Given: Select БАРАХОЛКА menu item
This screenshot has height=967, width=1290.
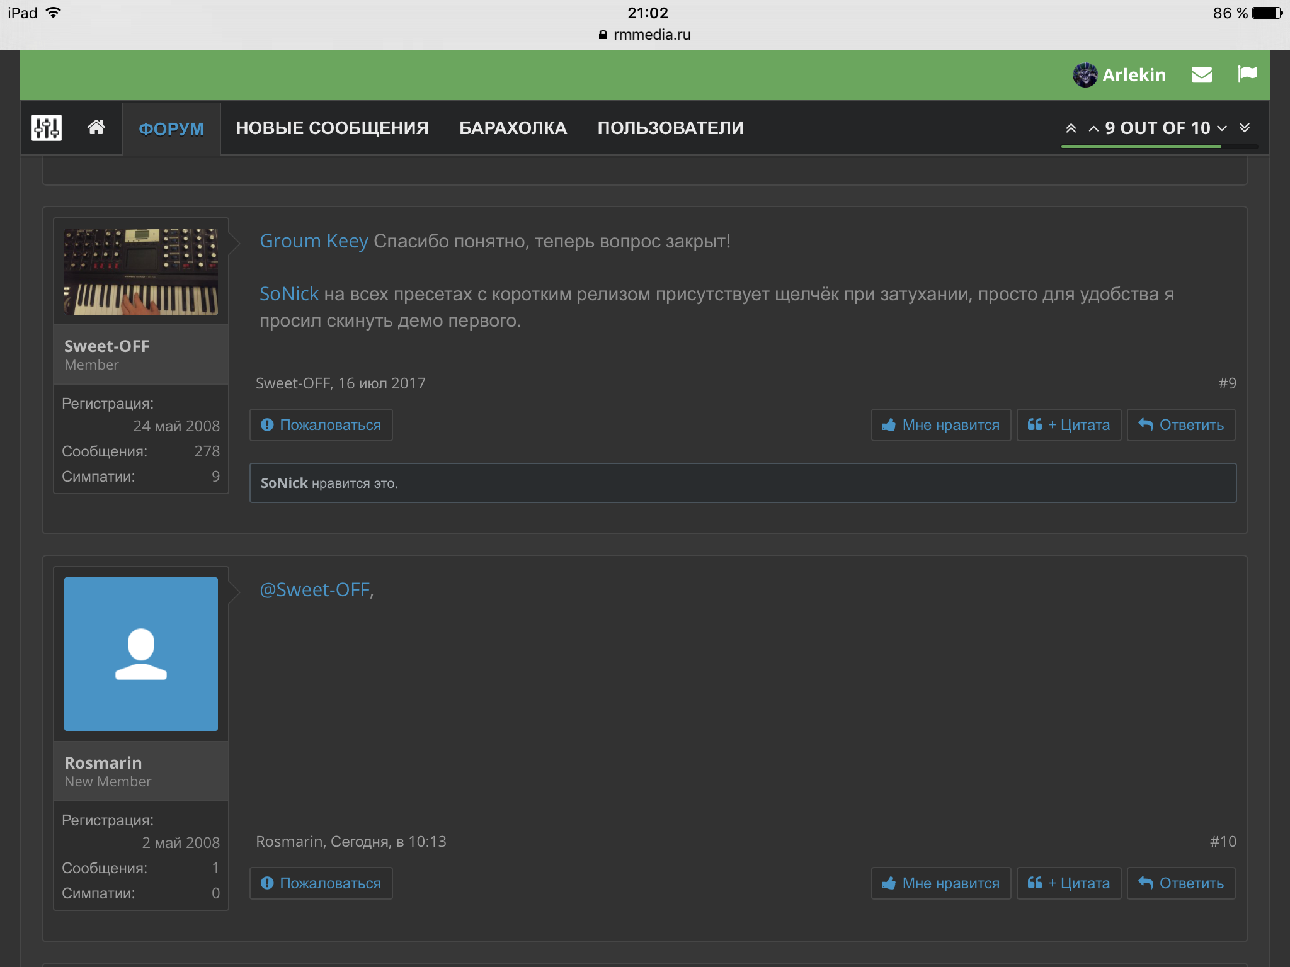Looking at the screenshot, I should click(513, 128).
